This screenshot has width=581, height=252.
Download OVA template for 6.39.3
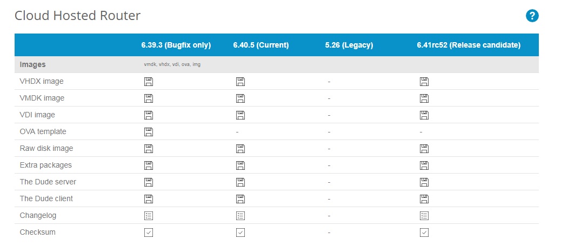tap(148, 131)
